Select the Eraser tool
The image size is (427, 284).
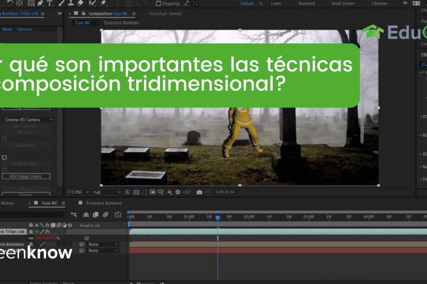tap(80, 3)
